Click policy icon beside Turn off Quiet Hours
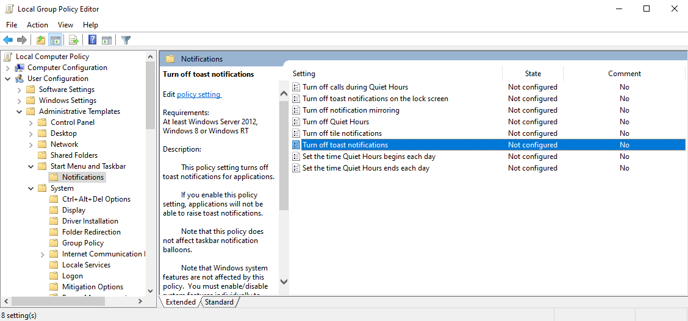 pos(296,122)
